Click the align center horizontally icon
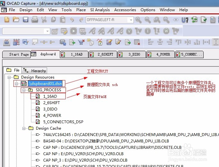Screen dimensions: 219x167 (x=160, y=42)
